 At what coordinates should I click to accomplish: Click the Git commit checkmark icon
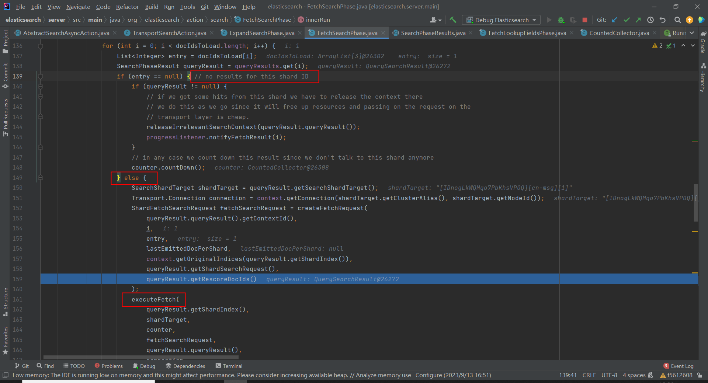627,20
